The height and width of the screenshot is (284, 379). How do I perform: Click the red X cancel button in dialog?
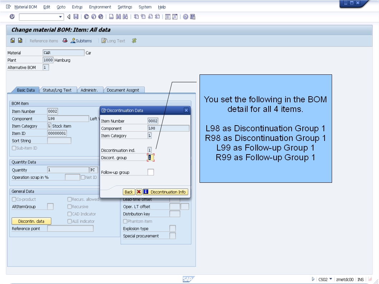[x=139, y=192]
